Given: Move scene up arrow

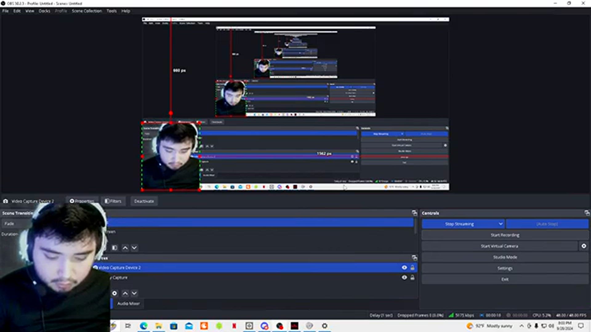Looking at the screenshot, I should (125, 248).
